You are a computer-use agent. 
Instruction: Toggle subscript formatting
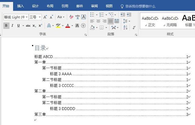coord(34,26)
